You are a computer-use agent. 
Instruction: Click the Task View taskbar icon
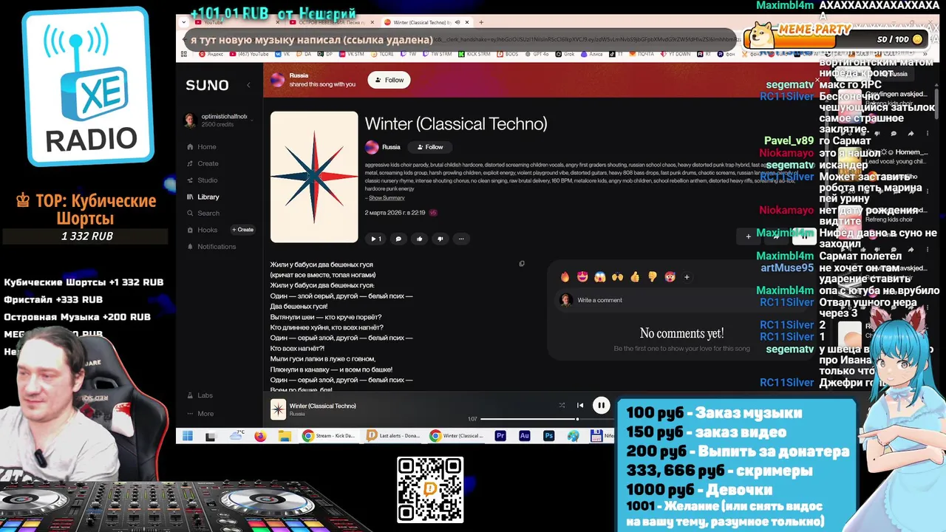click(x=211, y=436)
